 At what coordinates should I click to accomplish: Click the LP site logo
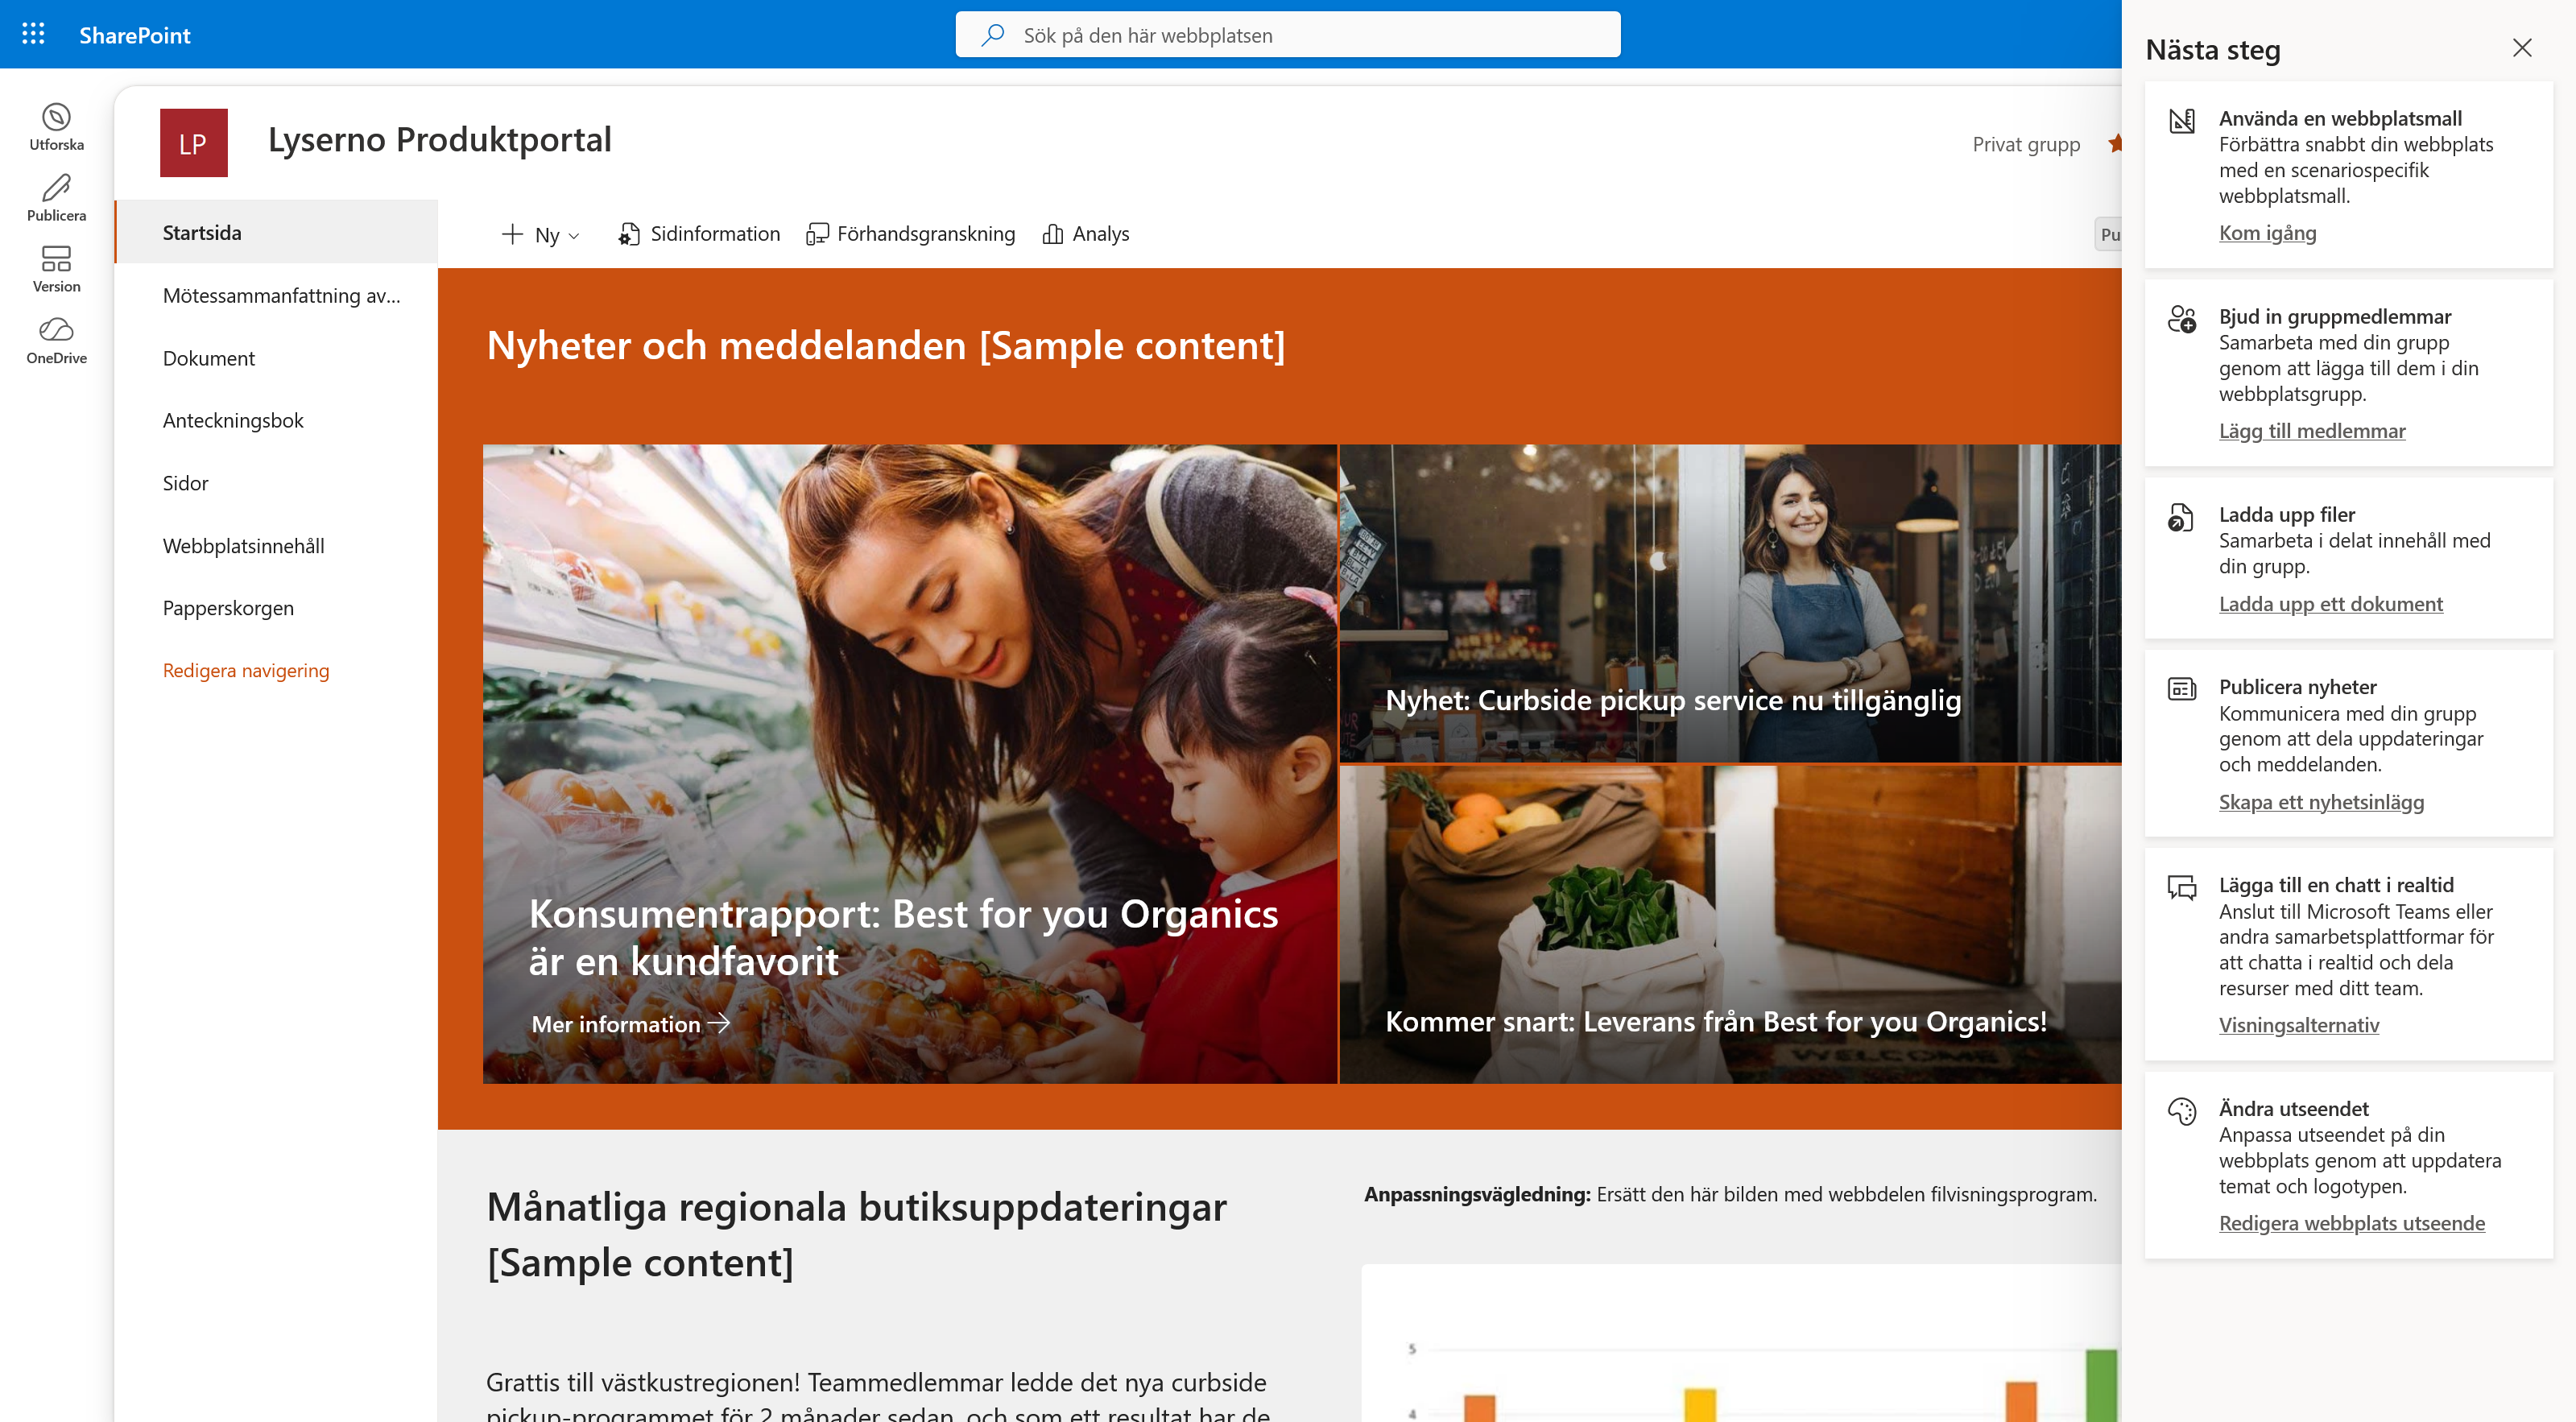pos(193,143)
